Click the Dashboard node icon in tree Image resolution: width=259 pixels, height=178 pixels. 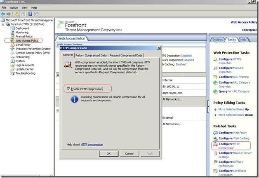pyautogui.click(x=12, y=28)
